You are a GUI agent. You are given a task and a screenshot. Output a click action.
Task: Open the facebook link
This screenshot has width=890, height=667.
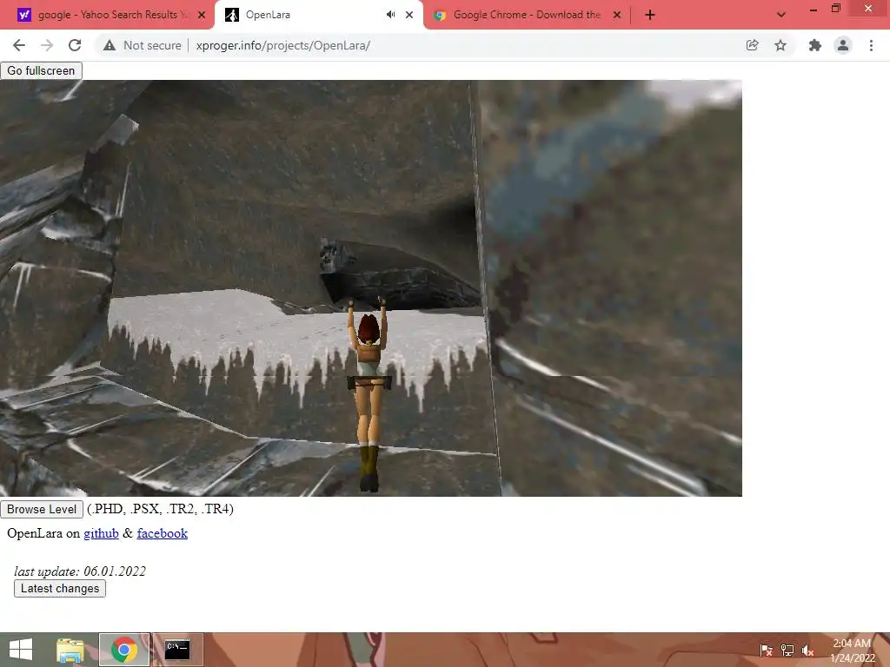163,533
